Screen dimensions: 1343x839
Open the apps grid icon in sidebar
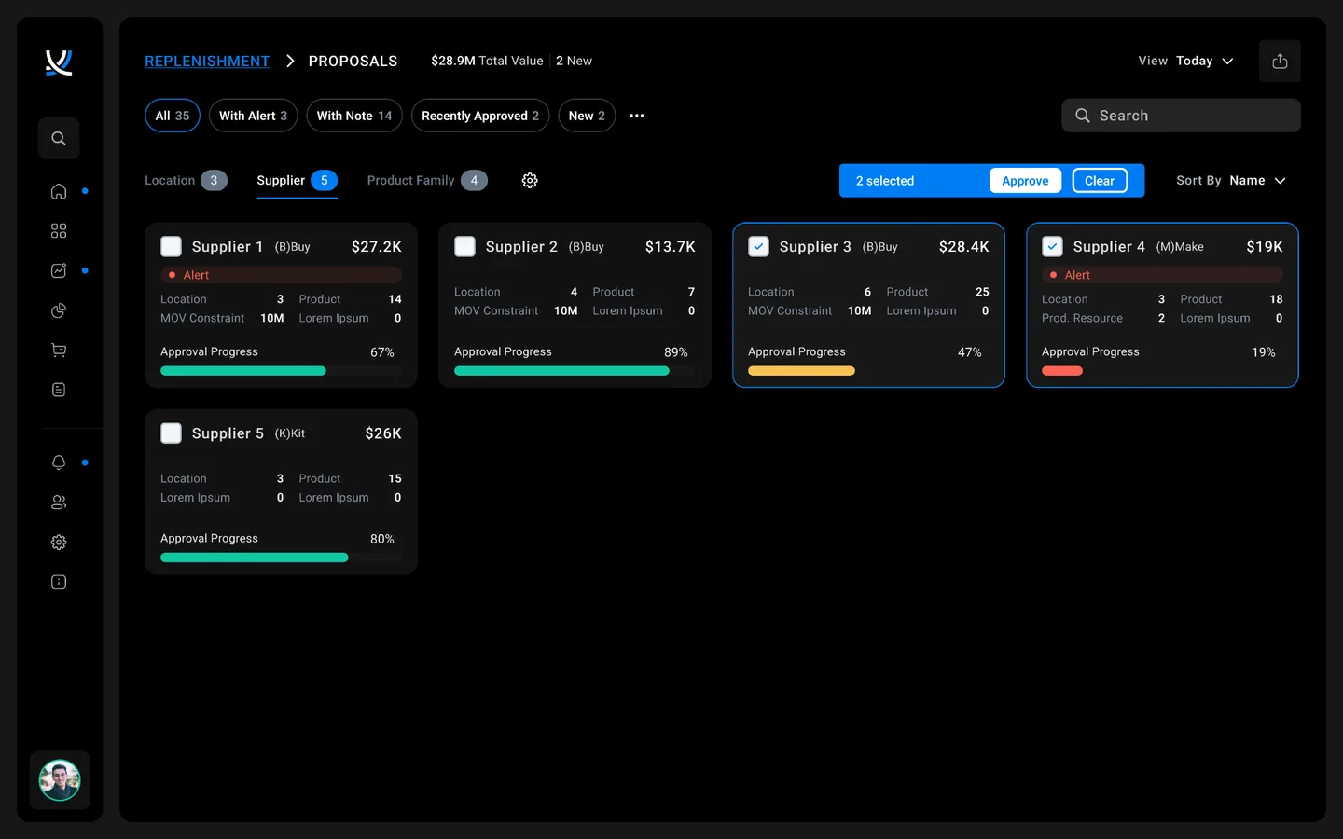58,230
